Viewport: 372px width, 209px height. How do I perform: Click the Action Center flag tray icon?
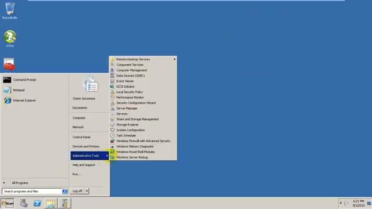[346, 203]
